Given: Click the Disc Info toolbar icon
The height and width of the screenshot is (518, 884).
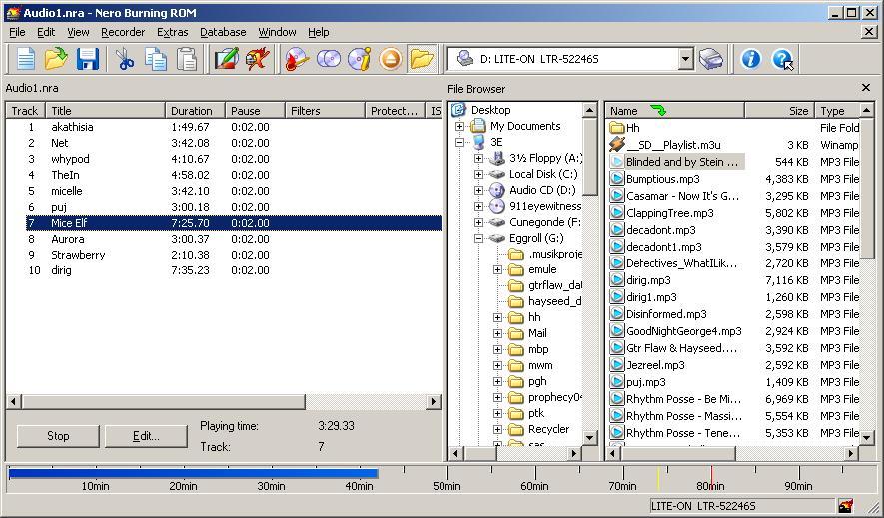Looking at the screenshot, I should pyautogui.click(x=360, y=59).
